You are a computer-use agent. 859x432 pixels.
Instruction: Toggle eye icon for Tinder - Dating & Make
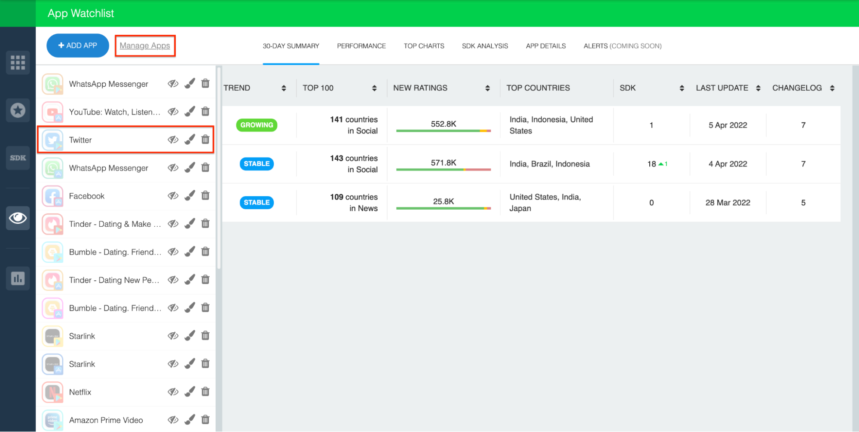coord(173,224)
